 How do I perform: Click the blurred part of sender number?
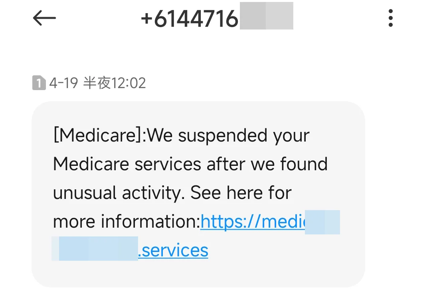266,16
